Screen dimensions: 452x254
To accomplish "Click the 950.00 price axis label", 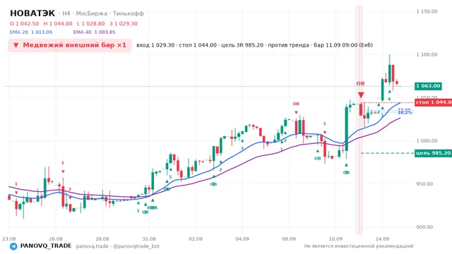I will pyautogui.click(x=424, y=183).
